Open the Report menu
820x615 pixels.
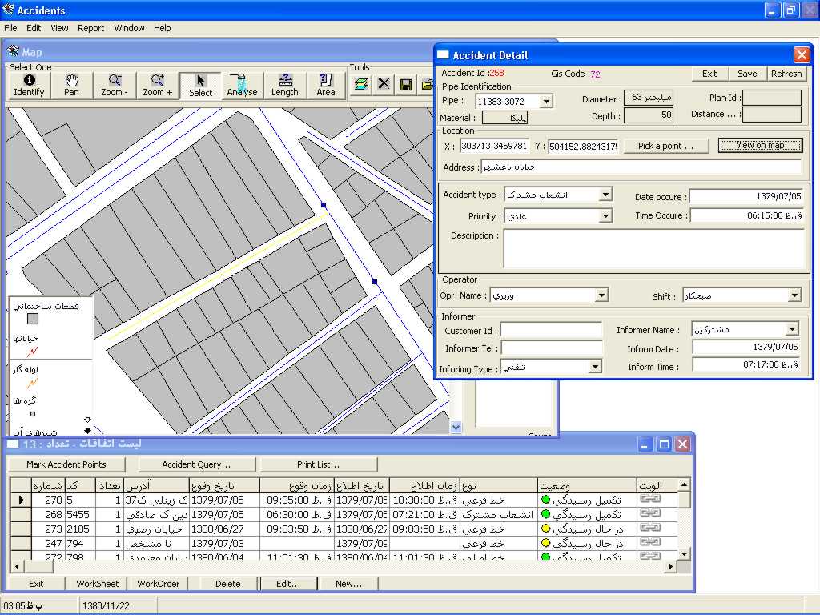tap(91, 28)
